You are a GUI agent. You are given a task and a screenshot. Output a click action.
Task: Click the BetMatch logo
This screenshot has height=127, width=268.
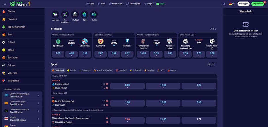pos(20,3)
